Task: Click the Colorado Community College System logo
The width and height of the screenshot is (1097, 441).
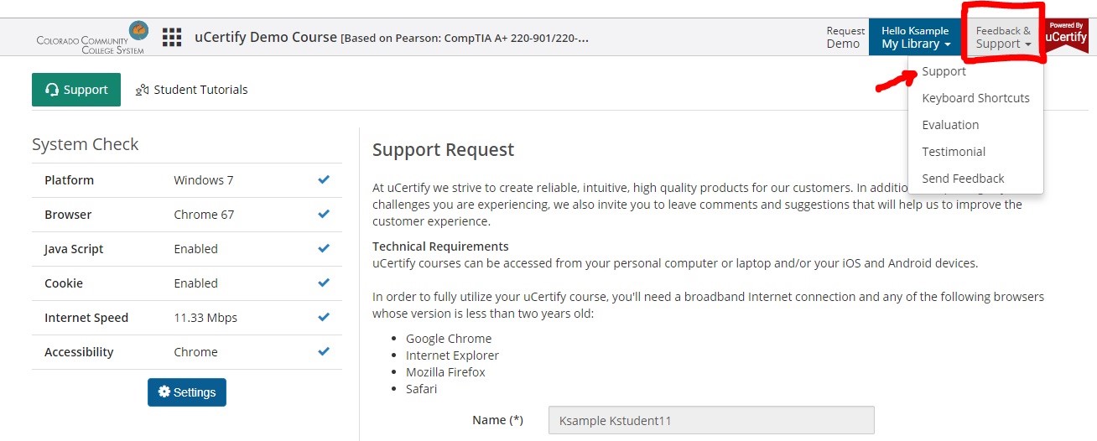Action: [x=92, y=38]
